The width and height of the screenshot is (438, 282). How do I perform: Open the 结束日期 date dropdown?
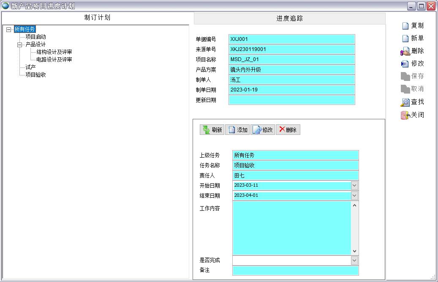pyautogui.click(x=354, y=196)
